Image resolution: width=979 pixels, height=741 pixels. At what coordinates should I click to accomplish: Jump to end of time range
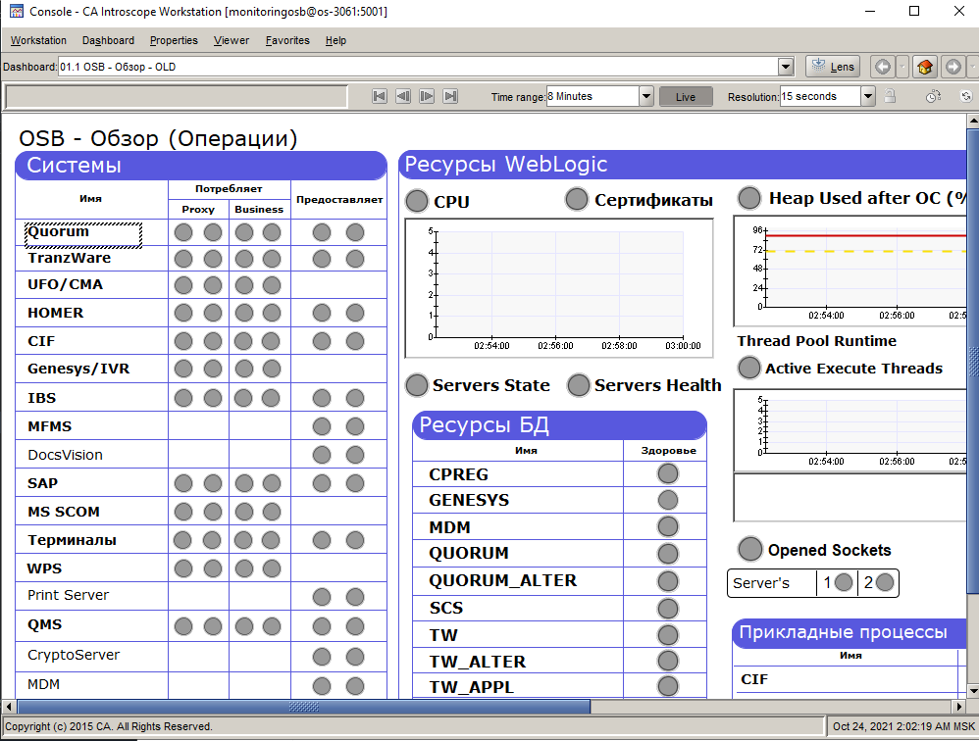(450, 96)
